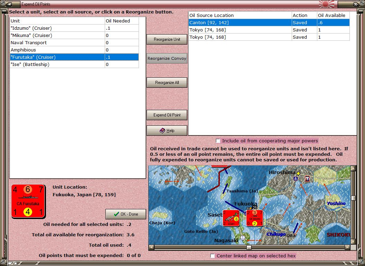The width and height of the screenshot is (365, 266).
Task: Click map horizontal scrollbar left arrow
Action: pyautogui.click(x=151, y=247)
